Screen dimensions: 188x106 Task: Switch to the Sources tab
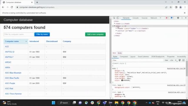[x=144, y=18]
